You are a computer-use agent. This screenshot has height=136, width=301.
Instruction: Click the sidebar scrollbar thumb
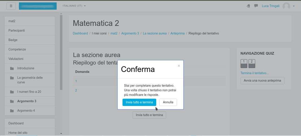click(61, 53)
